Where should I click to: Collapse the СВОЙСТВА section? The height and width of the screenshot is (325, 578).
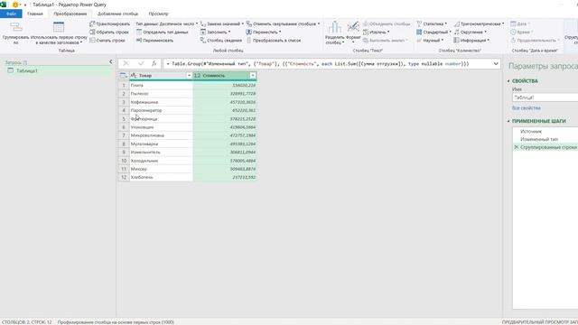(508, 81)
